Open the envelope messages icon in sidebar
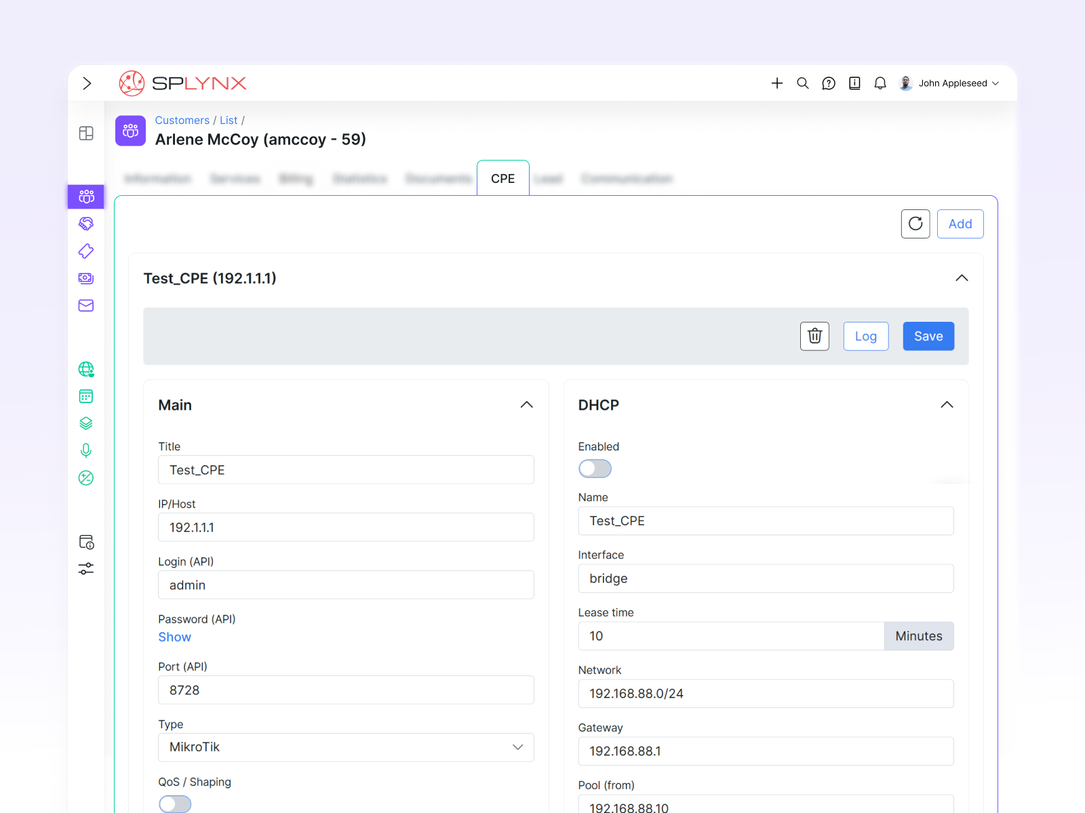 pos(86,306)
